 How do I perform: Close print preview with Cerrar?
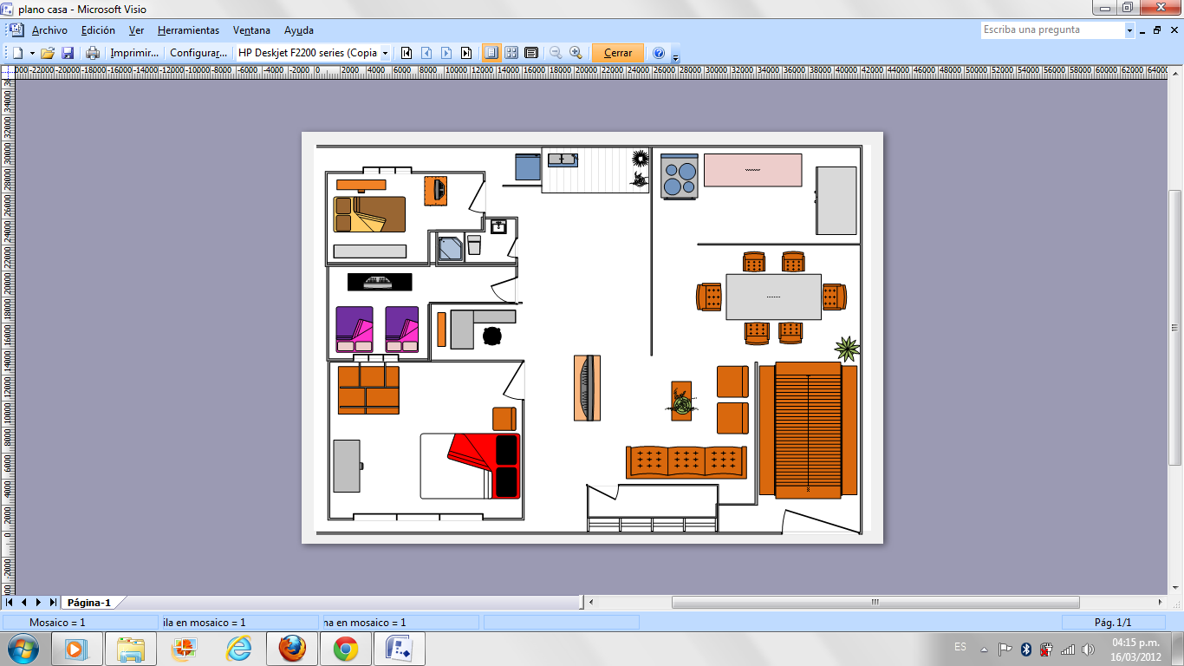pos(618,53)
